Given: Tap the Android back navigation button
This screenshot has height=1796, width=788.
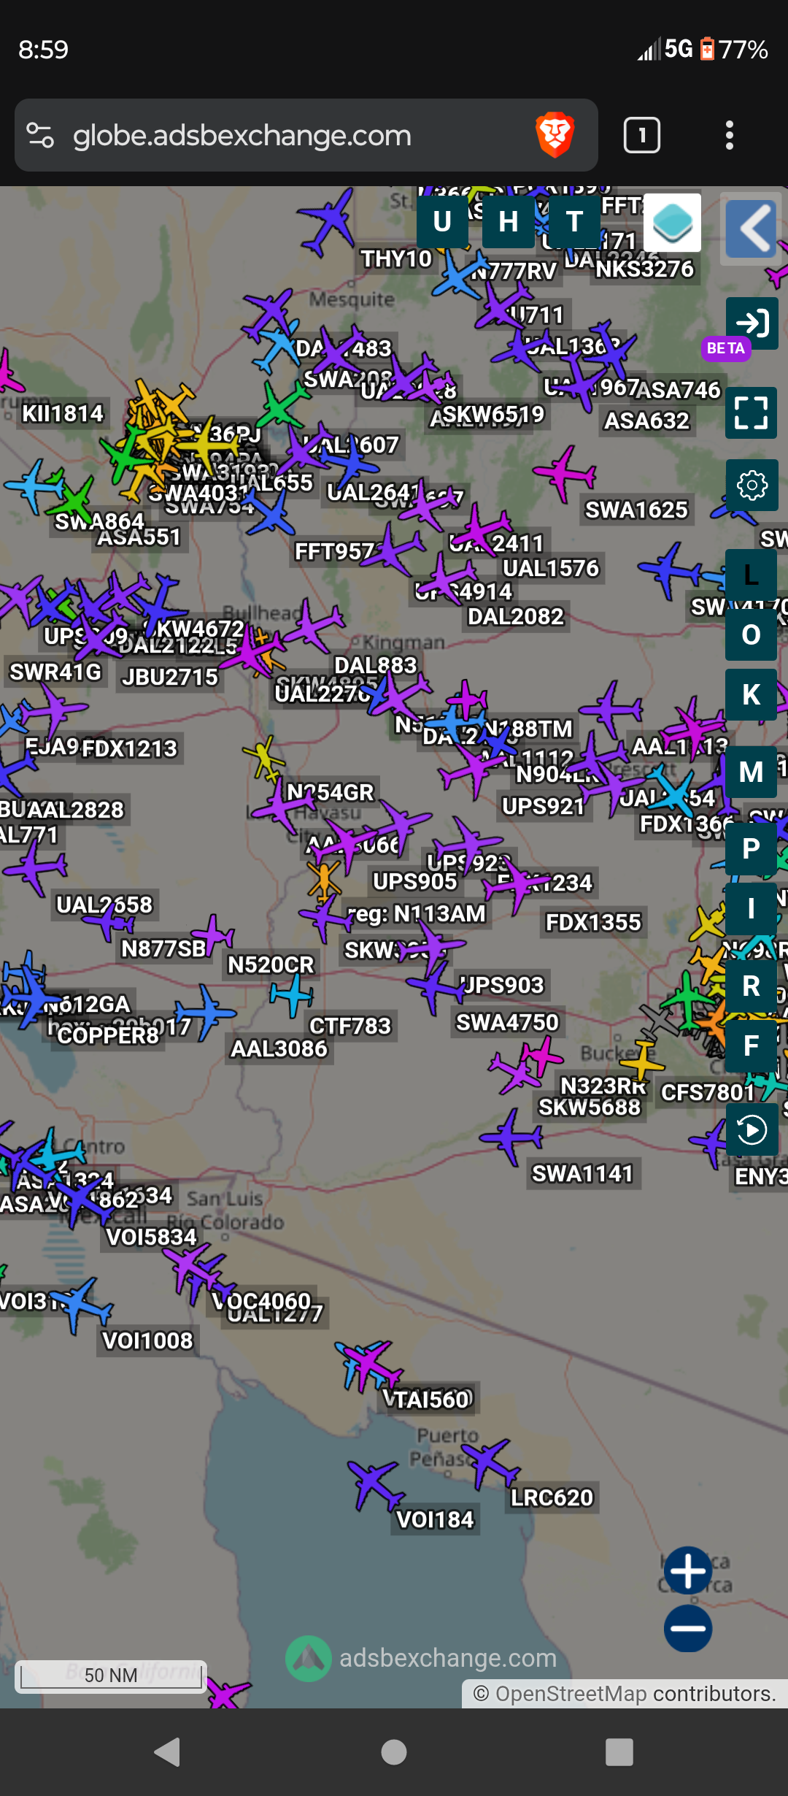Looking at the screenshot, I should pyautogui.click(x=168, y=1751).
